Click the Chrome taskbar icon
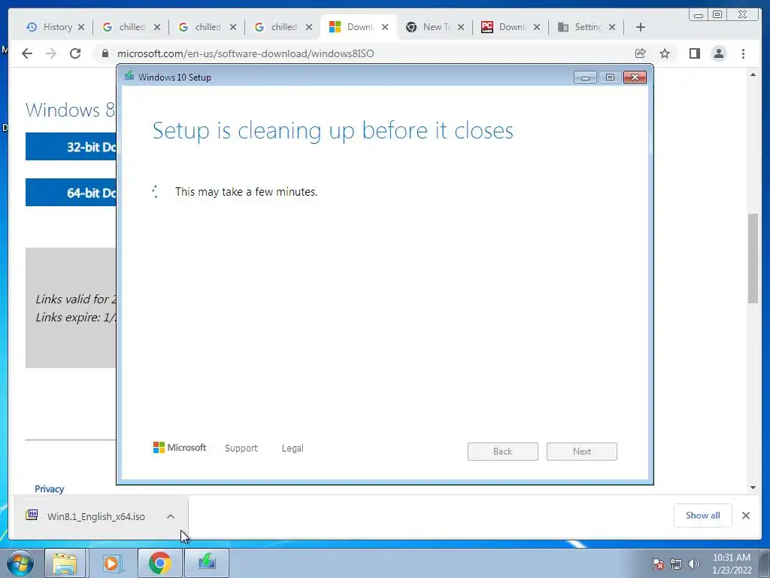This screenshot has height=578, width=770. pos(159,563)
